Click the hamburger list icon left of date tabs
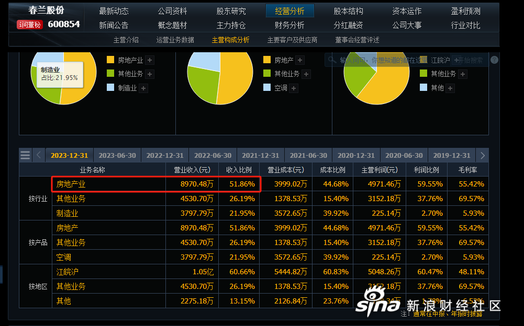 25,155
